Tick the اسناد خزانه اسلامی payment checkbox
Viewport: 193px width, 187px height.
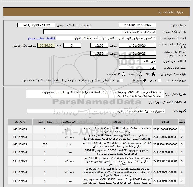tap(122, 80)
